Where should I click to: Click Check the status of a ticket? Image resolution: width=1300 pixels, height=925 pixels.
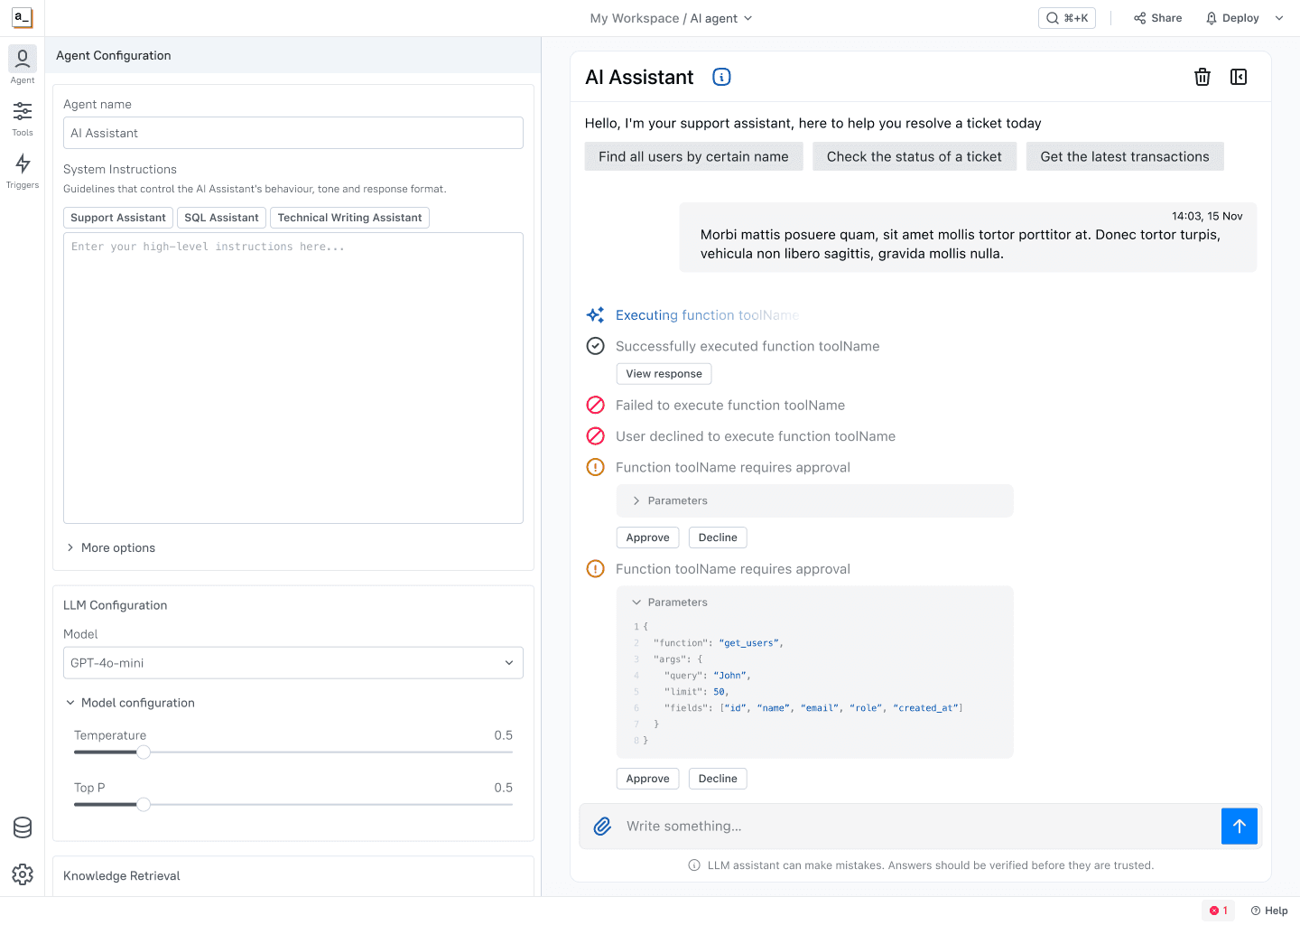coord(914,156)
